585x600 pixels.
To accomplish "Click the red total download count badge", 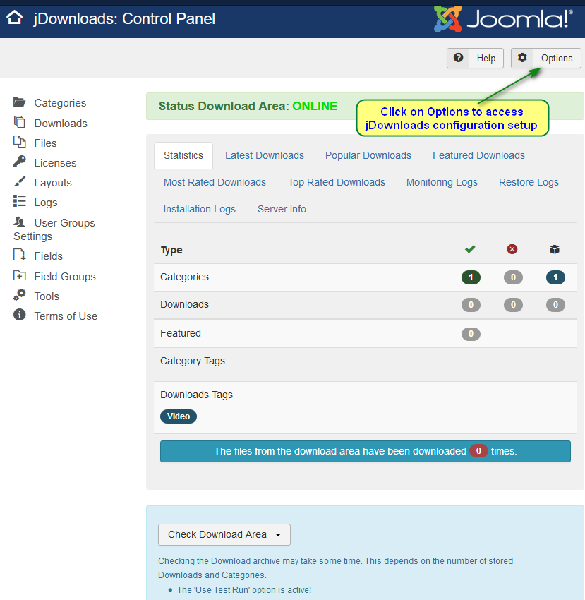I will pyautogui.click(x=478, y=451).
